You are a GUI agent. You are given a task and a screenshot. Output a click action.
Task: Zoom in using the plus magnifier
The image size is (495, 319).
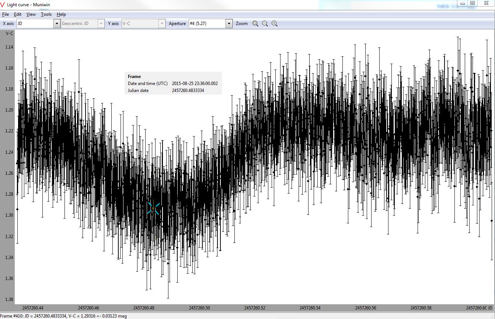pyautogui.click(x=275, y=24)
